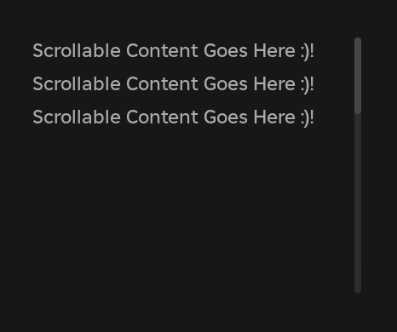Select the third Scrollable Content line
397x332 pixels.
173,117
